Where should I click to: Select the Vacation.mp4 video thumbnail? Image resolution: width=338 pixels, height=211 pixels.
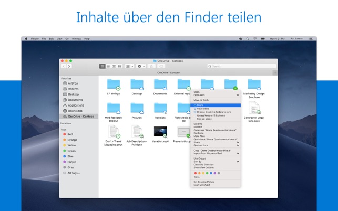(160, 132)
